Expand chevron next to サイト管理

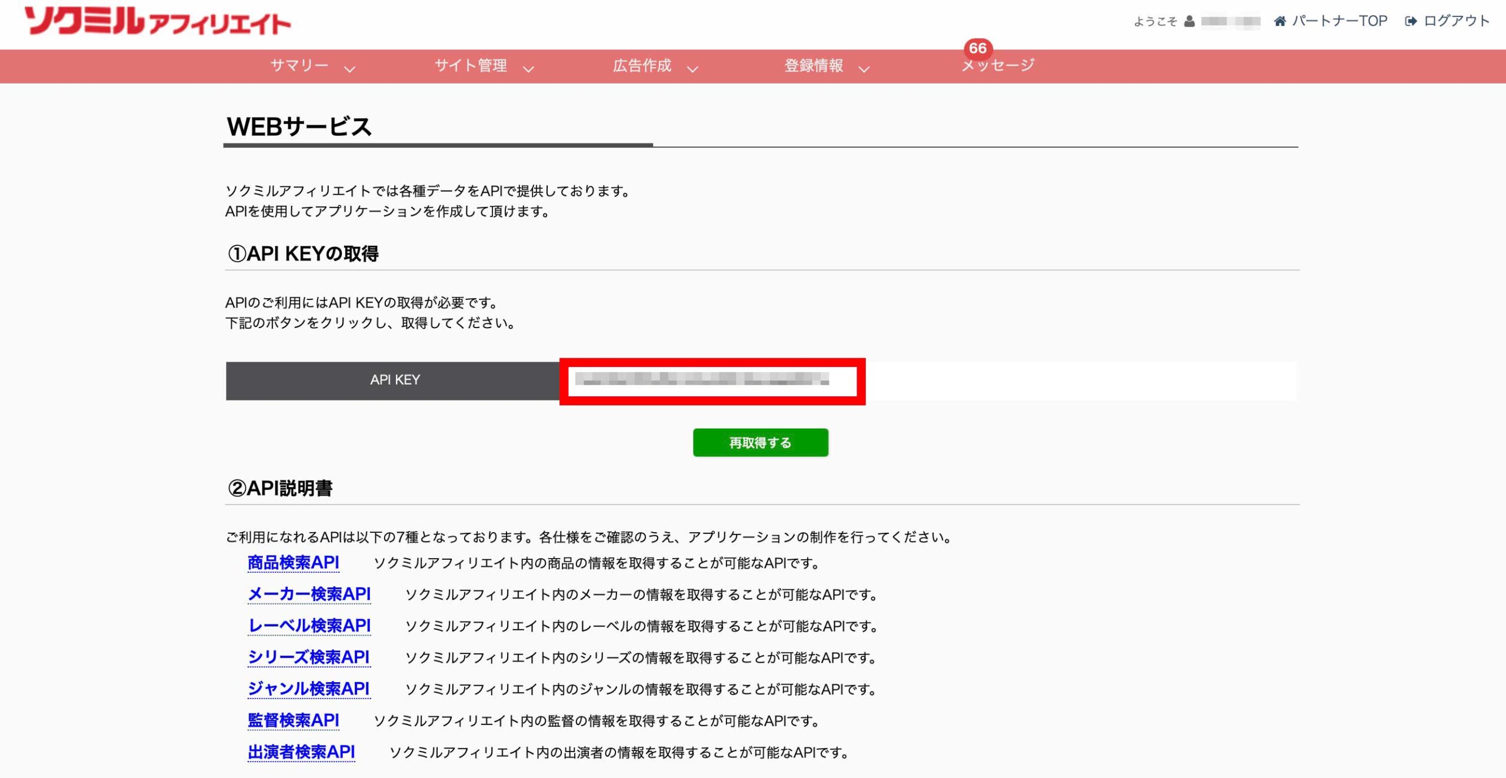[528, 69]
